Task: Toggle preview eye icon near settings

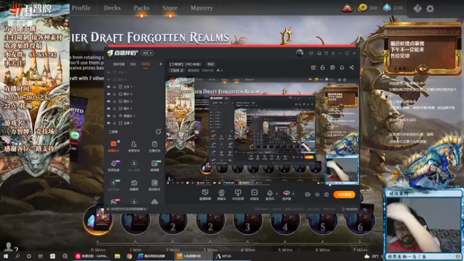Action: 317,194
